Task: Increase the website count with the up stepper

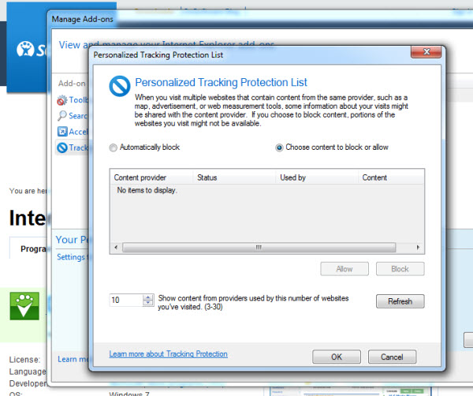Action: (x=148, y=297)
